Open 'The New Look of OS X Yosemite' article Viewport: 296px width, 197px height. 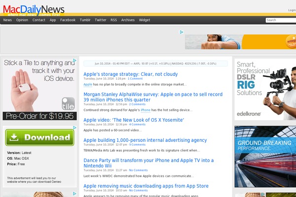coord(134,120)
